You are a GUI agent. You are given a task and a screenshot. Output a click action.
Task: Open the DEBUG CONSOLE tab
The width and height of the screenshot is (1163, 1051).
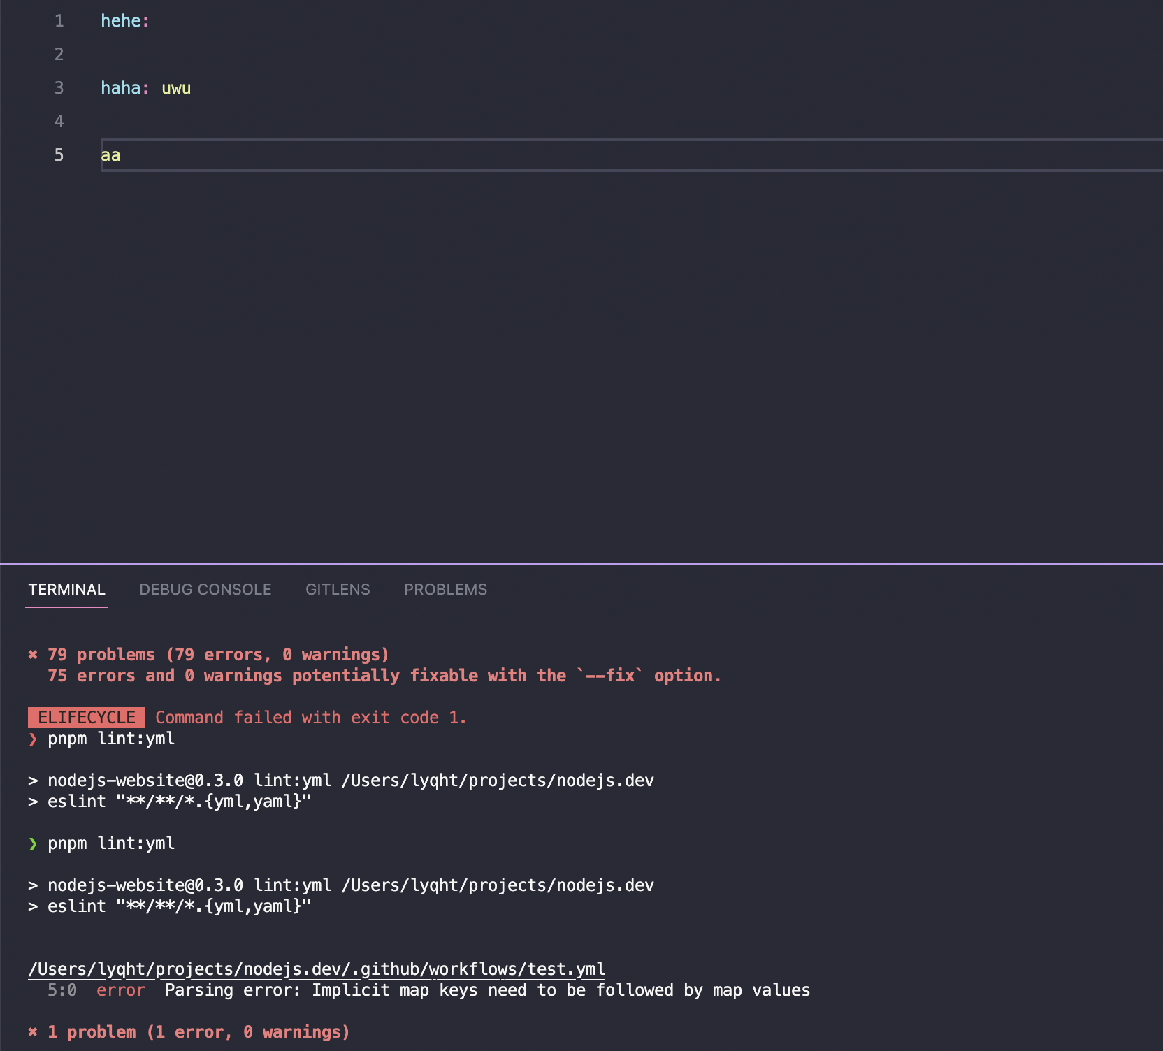pos(205,589)
